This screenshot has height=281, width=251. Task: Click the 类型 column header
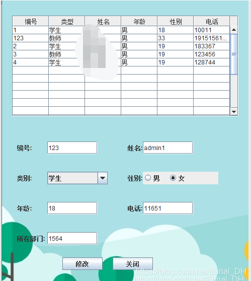[x=67, y=22]
